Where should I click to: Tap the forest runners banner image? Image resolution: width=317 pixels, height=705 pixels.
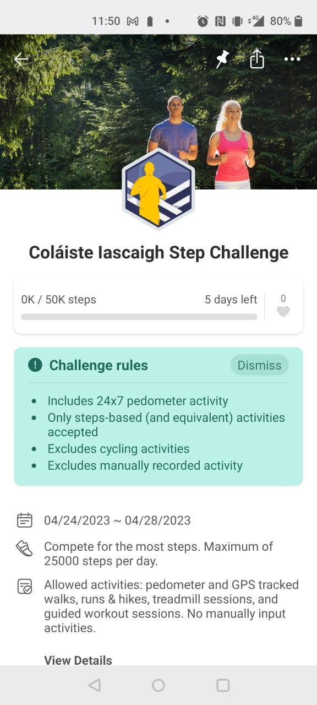pos(158,112)
